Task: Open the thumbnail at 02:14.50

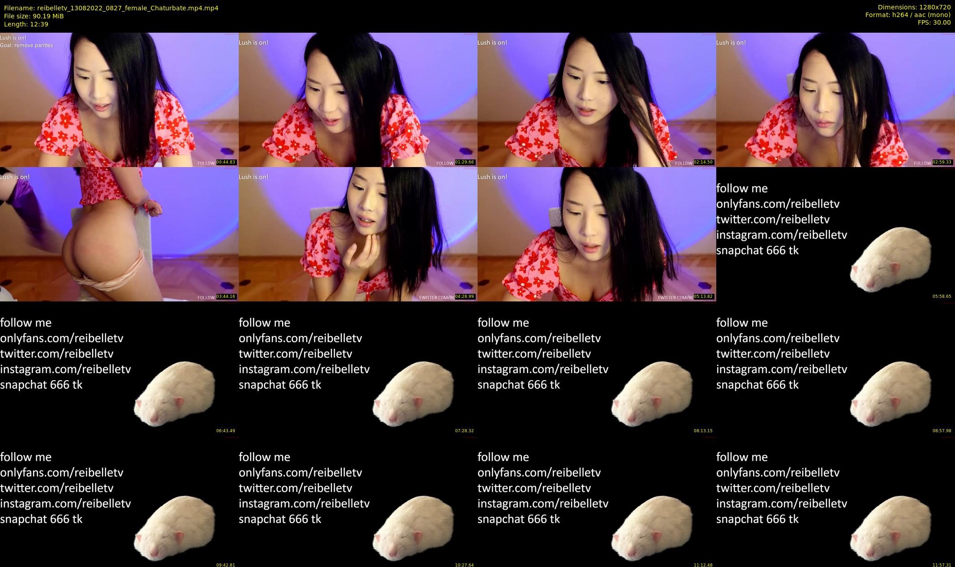Action: tap(597, 99)
